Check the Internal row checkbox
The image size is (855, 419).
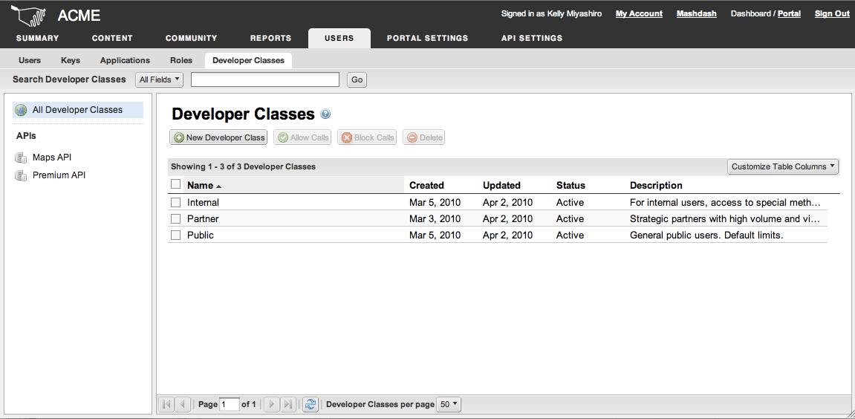point(175,202)
